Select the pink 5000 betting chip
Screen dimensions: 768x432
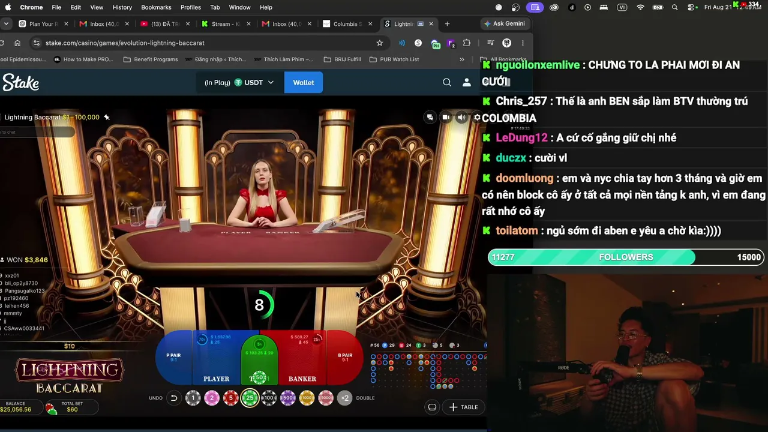click(x=326, y=398)
